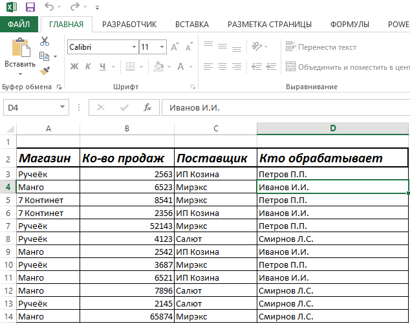Confirm entry with the checkmark
The height and width of the screenshot is (324, 410).
124,107
